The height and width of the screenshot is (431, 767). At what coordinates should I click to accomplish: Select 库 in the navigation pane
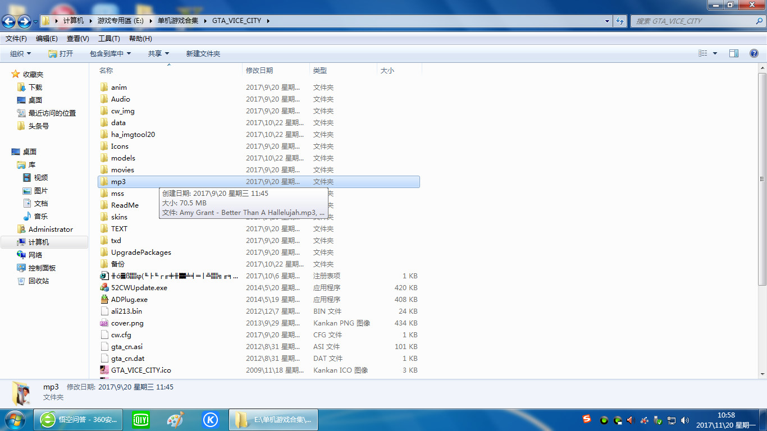pos(32,164)
